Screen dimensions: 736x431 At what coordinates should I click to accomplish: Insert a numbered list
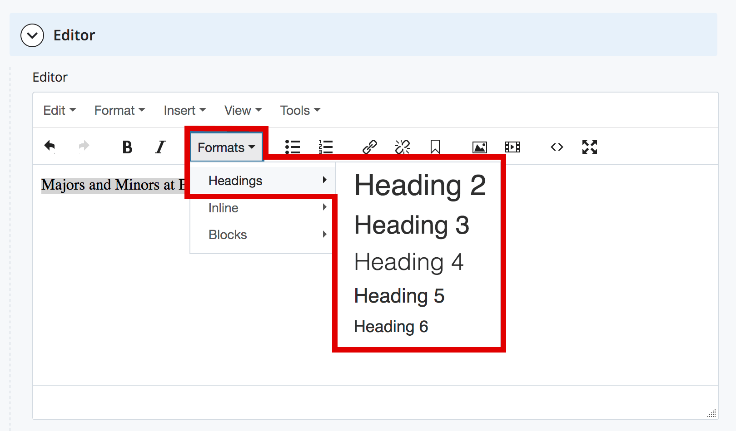pos(325,147)
